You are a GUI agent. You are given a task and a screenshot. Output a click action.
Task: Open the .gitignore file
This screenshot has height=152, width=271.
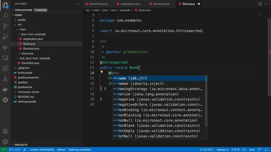click(x=47, y=68)
